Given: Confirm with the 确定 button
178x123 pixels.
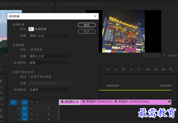Looking at the screenshot, I should (87, 25).
